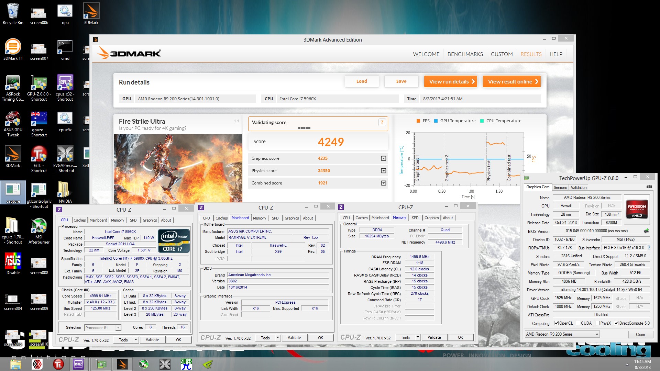Click View result online button
The image size is (660, 371).
512,81
